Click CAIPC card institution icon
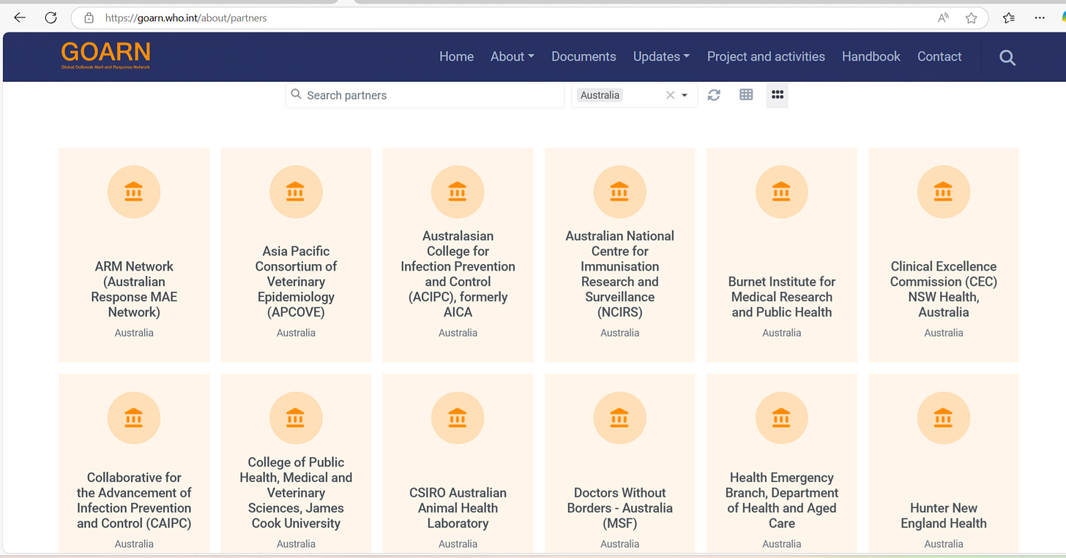 pyautogui.click(x=134, y=418)
